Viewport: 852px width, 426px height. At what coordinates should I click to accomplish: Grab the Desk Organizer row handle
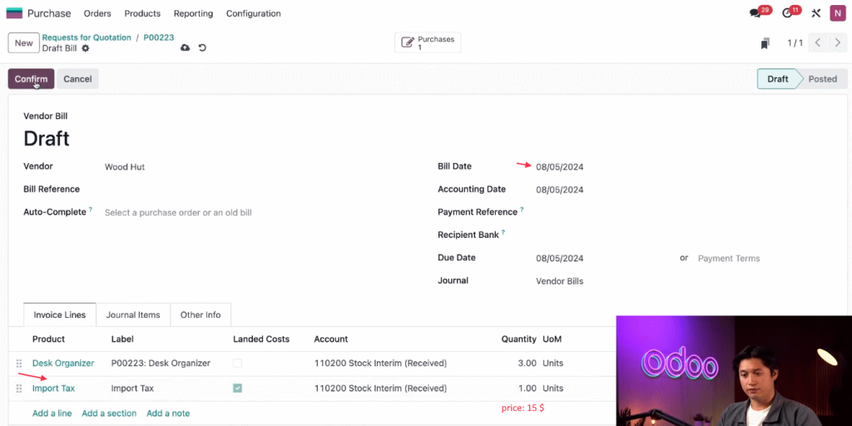[x=19, y=364]
